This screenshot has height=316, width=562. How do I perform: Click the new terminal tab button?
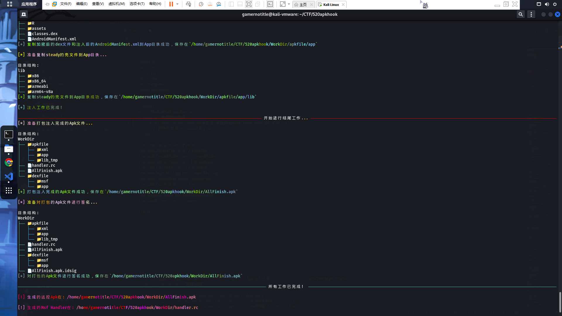pos(24,14)
